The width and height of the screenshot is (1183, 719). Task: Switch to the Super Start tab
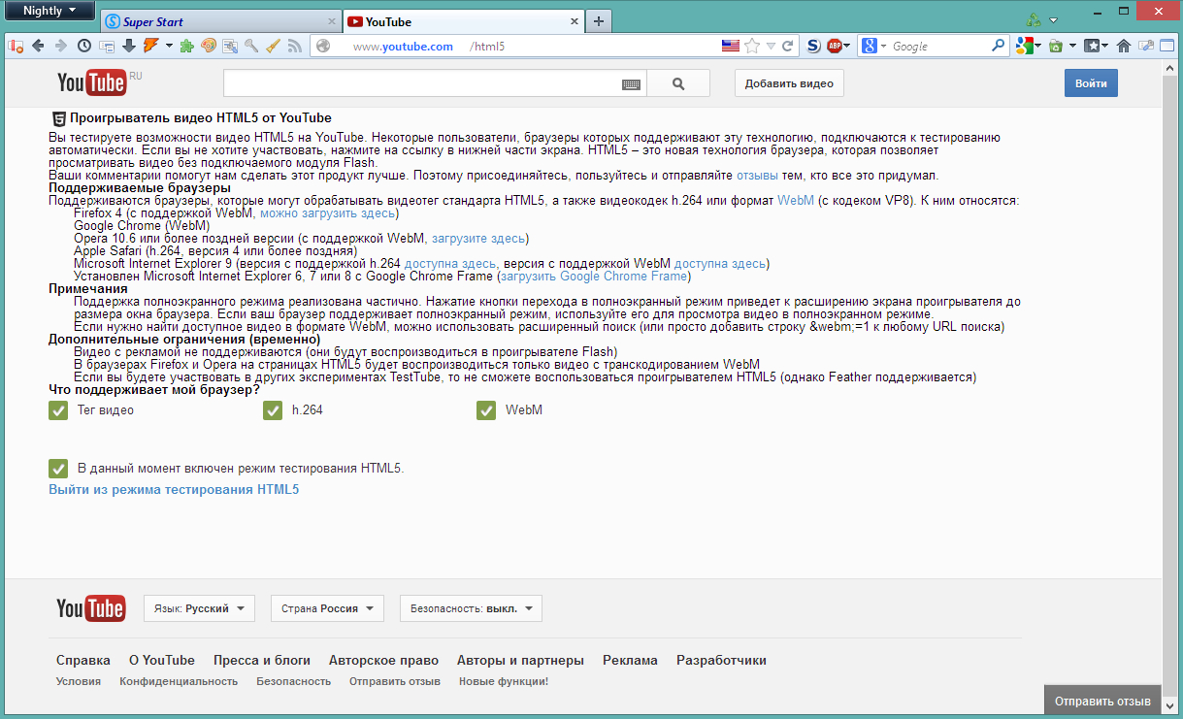pyautogui.click(x=219, y=21)
